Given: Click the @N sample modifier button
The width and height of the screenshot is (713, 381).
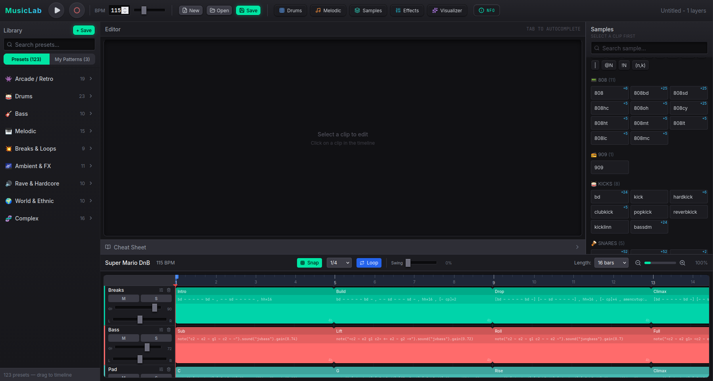Looking at the screenshot, I should tap(609, 65).
